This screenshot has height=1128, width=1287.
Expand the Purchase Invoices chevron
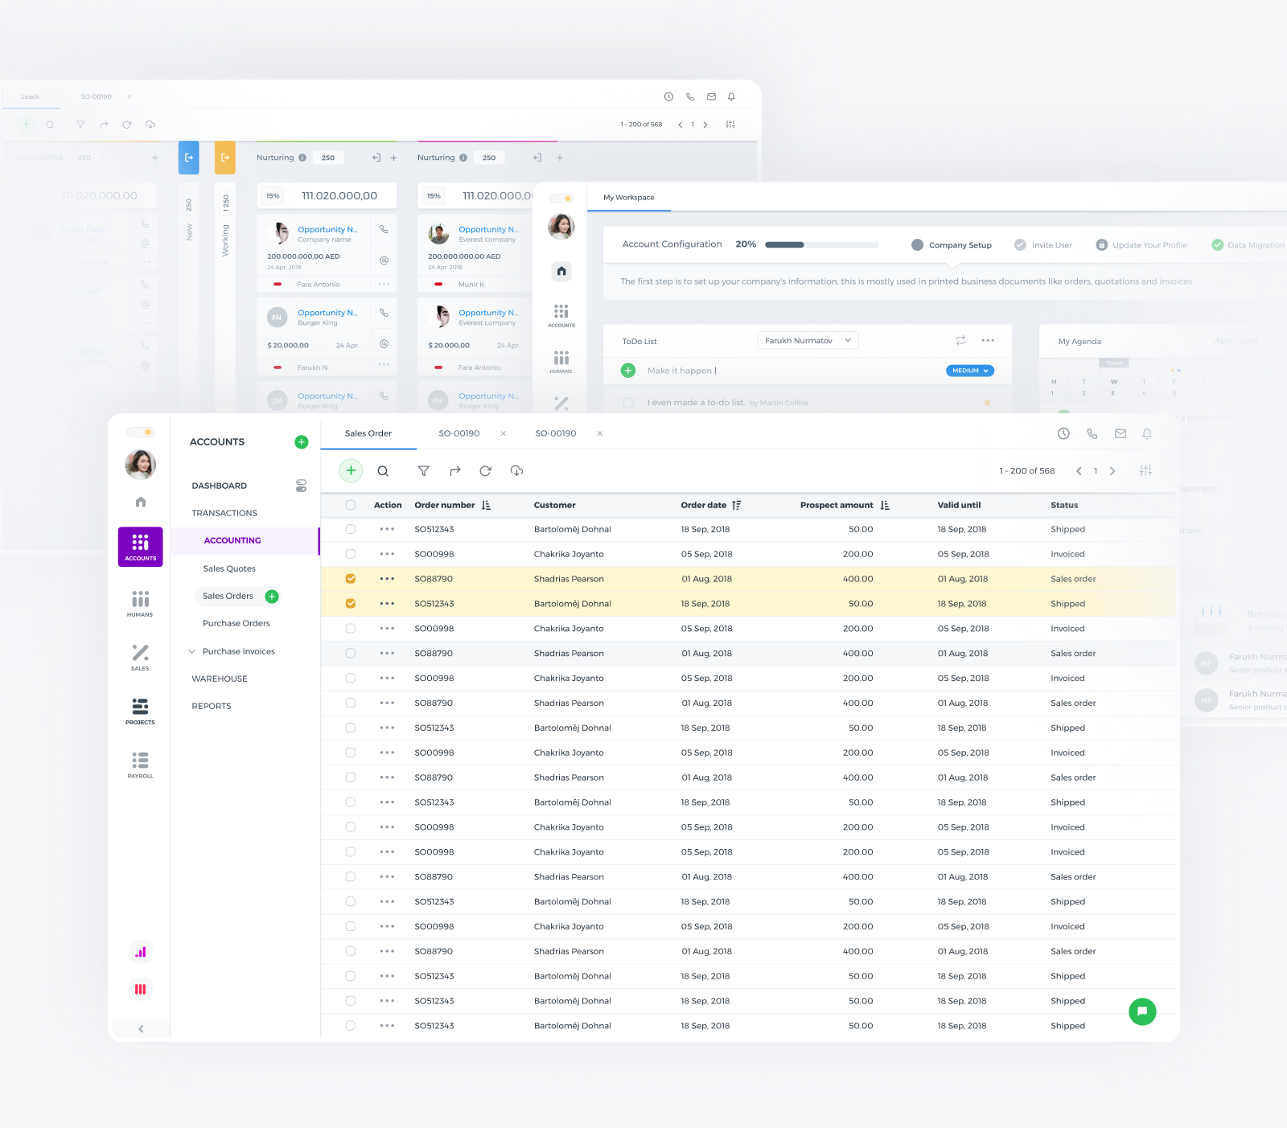pos(191,652)
